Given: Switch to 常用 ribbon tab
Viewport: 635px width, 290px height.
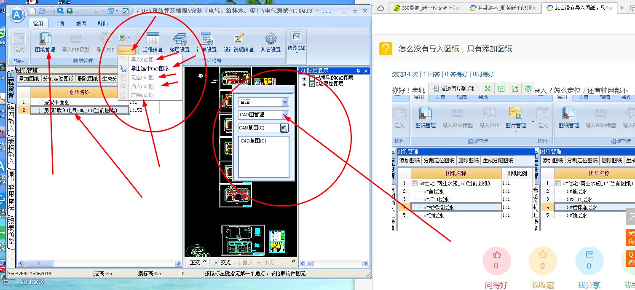Looking at the screenshot, I should 38,24.
